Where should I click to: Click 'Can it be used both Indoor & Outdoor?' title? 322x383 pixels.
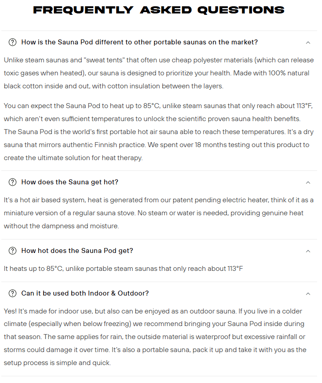85,293
